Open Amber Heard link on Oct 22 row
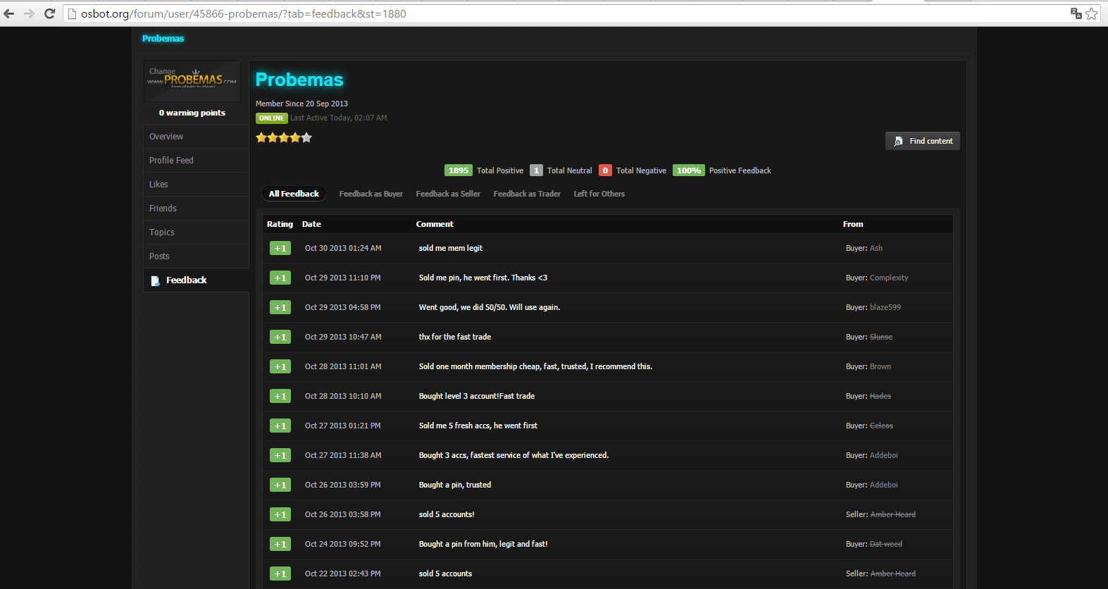Viewport: 1108px width, 589px height. click(893, 573)
